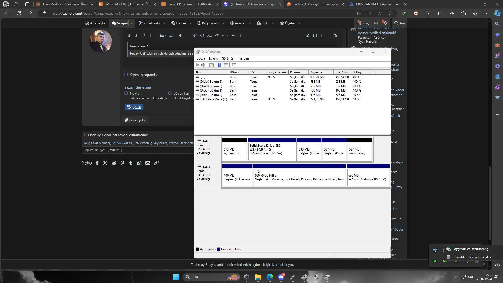
Task: Show hidden system tray icons chevron
Action: tap(456, 277)
